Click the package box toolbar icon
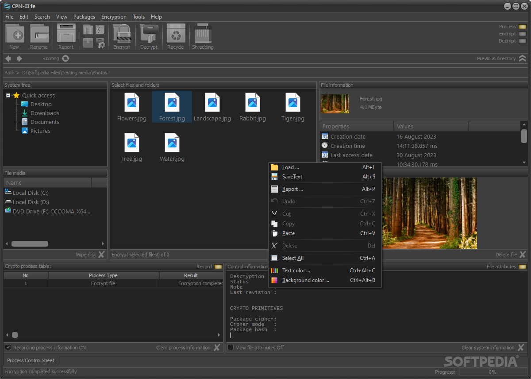 tap(88, 43)
